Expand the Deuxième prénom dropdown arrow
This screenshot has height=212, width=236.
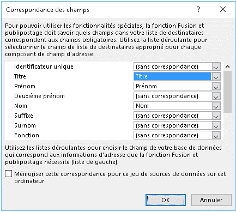[216, 96]
